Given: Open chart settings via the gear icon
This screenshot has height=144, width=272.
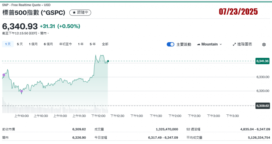Looking at the screenshot, I should [264, 45].
